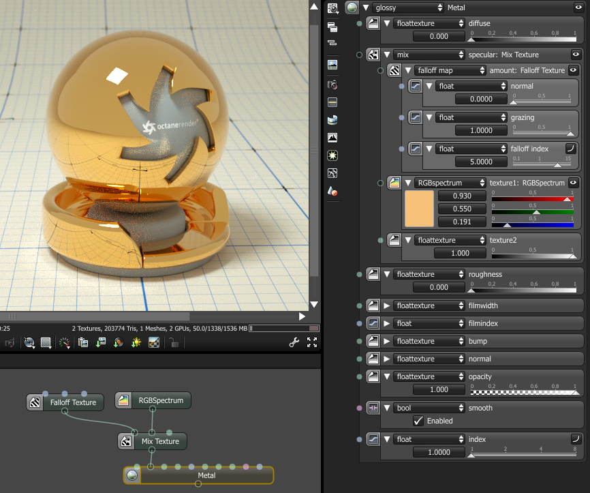Select the landscape image icon in side toolbar

click(332, 65)
